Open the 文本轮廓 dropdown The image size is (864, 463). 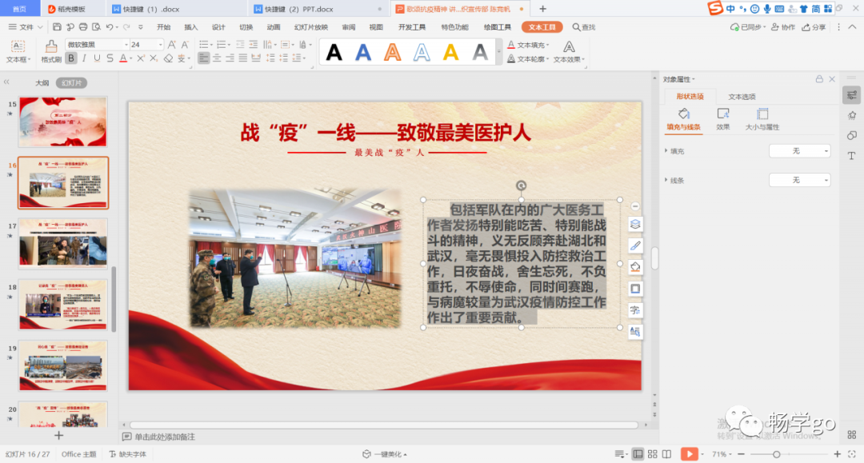tap(528, 59)
